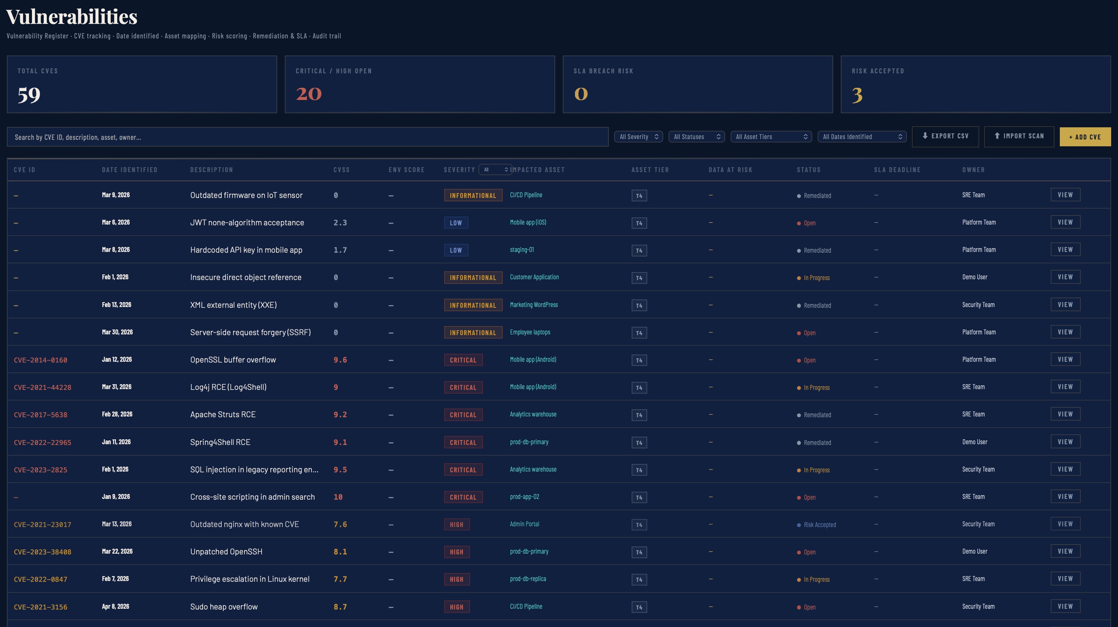Open the CVE-2021-44228 identifier
Image resolution: width=1118 pixels, height=627 pixels.
[43, 387]
